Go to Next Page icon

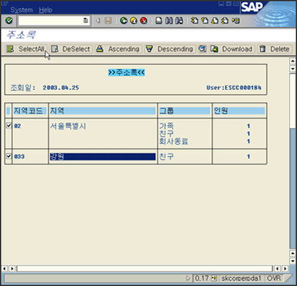[x=215, y=20]
